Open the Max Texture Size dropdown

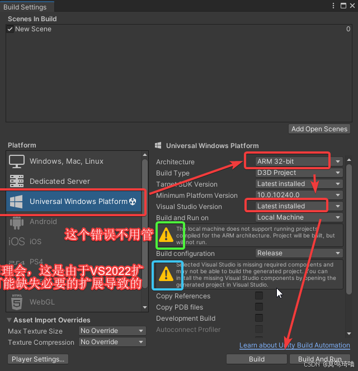pos(112,331)
